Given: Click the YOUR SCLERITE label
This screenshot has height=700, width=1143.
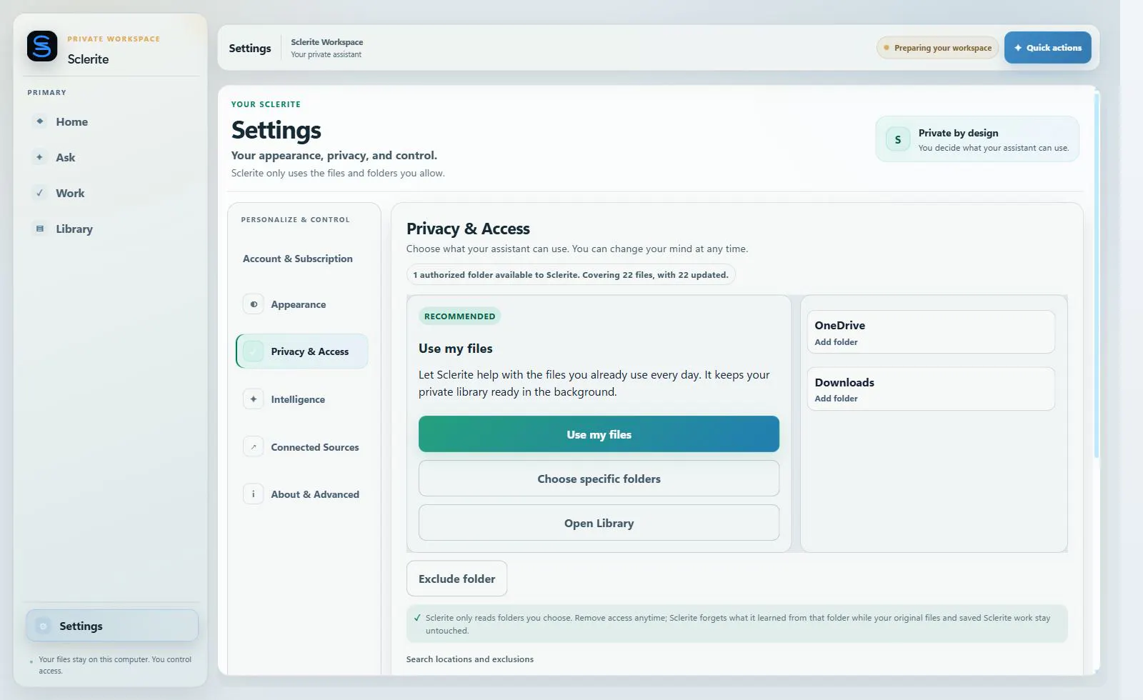Looking at the screenshot, I should pyautogui.click(x=266, y=104).
